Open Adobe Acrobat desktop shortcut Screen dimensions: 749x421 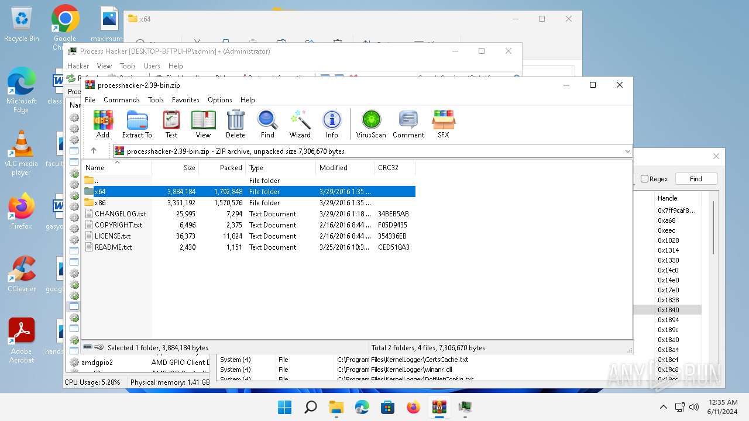pos(21,340)
